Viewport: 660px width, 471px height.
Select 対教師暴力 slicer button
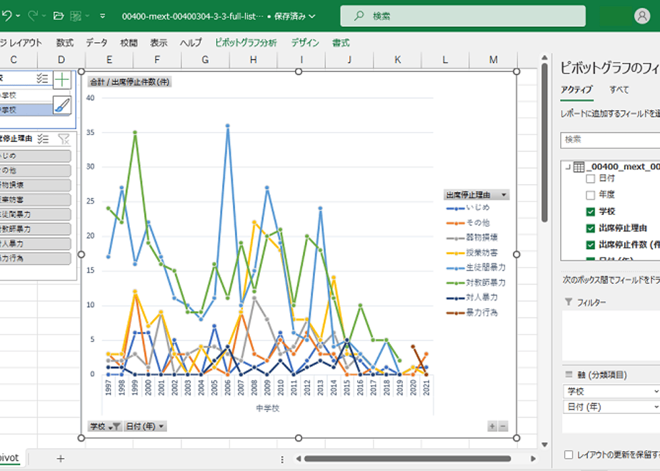pos(36,229)
